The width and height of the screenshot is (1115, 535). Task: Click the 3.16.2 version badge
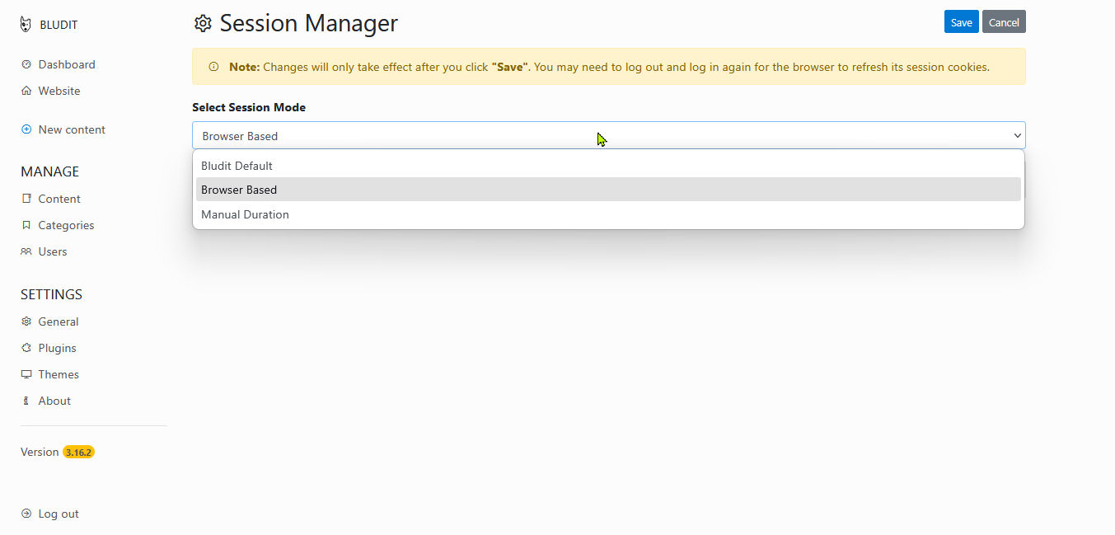pos(78,452)
